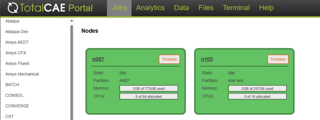Screen dimensions: 320x120
Task: Open the Terminal tab
Action: click(x=236, y=8)
